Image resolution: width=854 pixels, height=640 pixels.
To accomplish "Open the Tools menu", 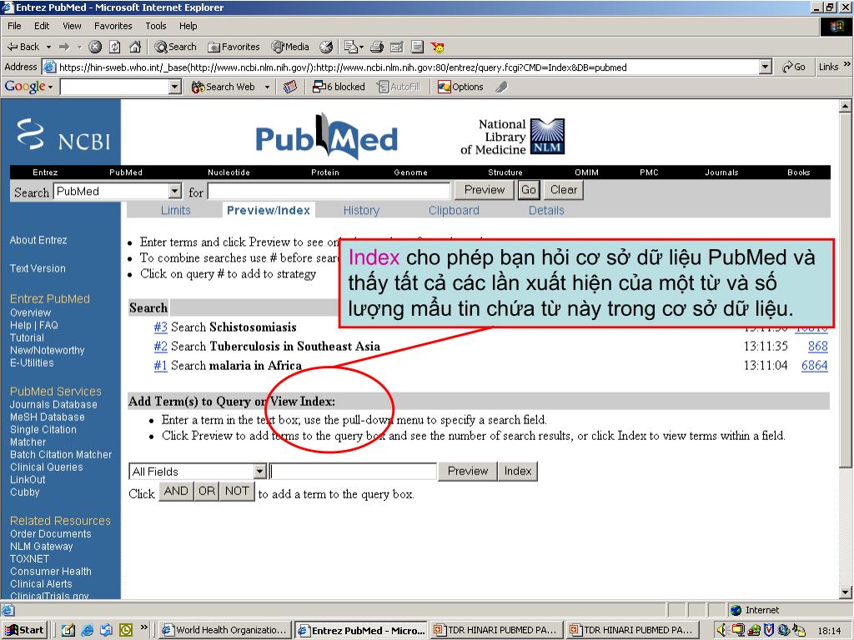I will tap(155, 26).
